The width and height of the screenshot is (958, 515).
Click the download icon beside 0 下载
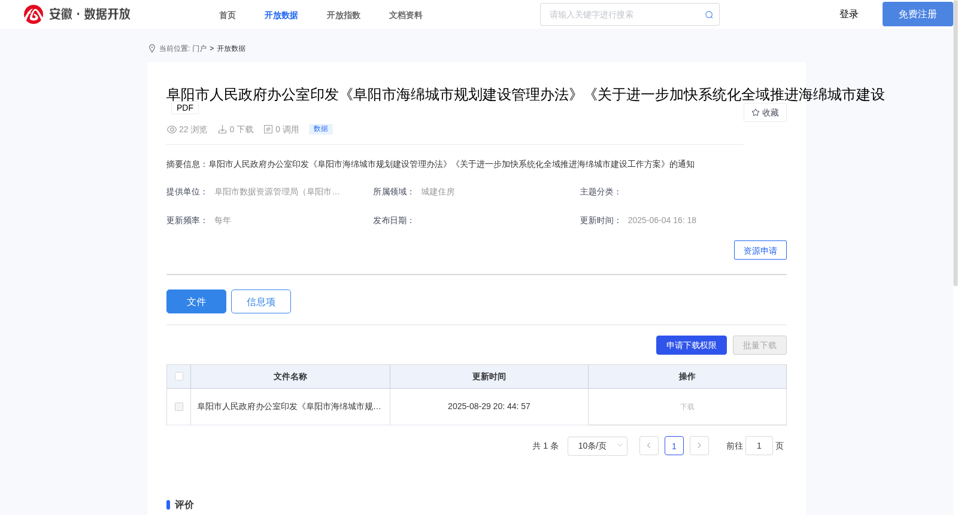click(x=222, y=129)
